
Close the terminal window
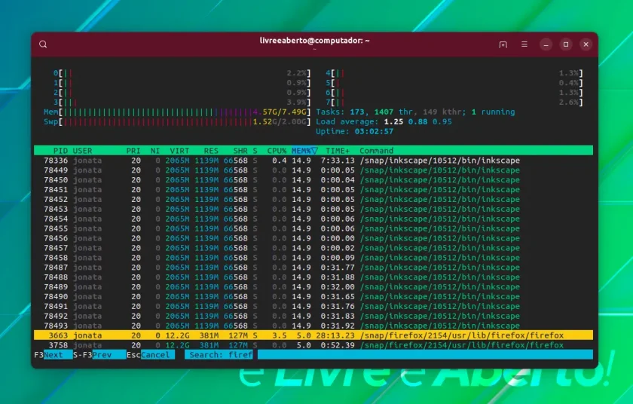(586, 44)
